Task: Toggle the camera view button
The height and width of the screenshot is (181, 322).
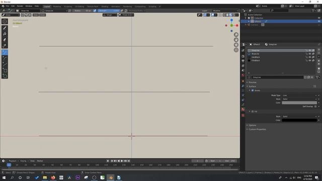Action: [x=236, y=45]
